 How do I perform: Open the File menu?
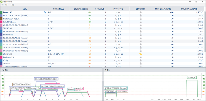[2, 5]
